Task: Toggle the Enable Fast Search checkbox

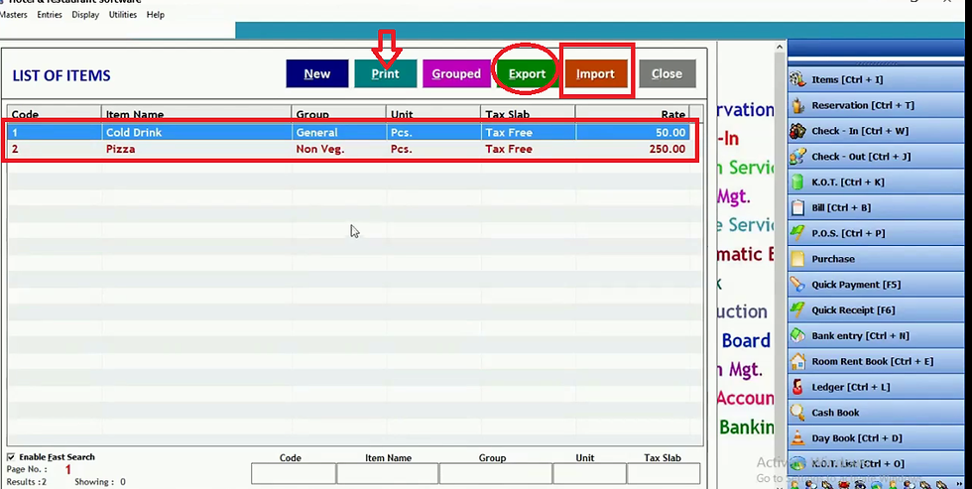Action: [11, 457]
